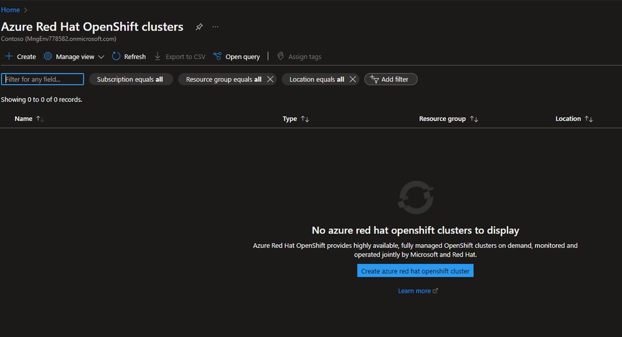Refresh the cluster list

pos(129,57)
